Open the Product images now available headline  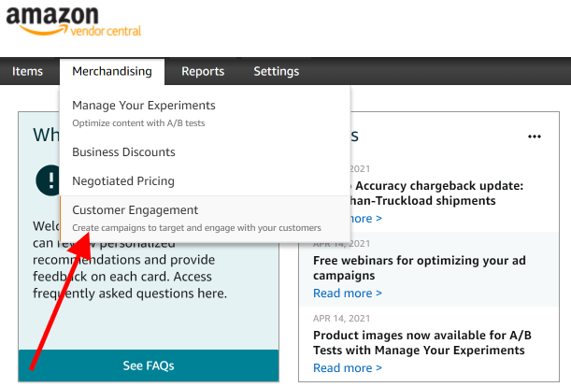pyautogui.click(x=422, y=342)
